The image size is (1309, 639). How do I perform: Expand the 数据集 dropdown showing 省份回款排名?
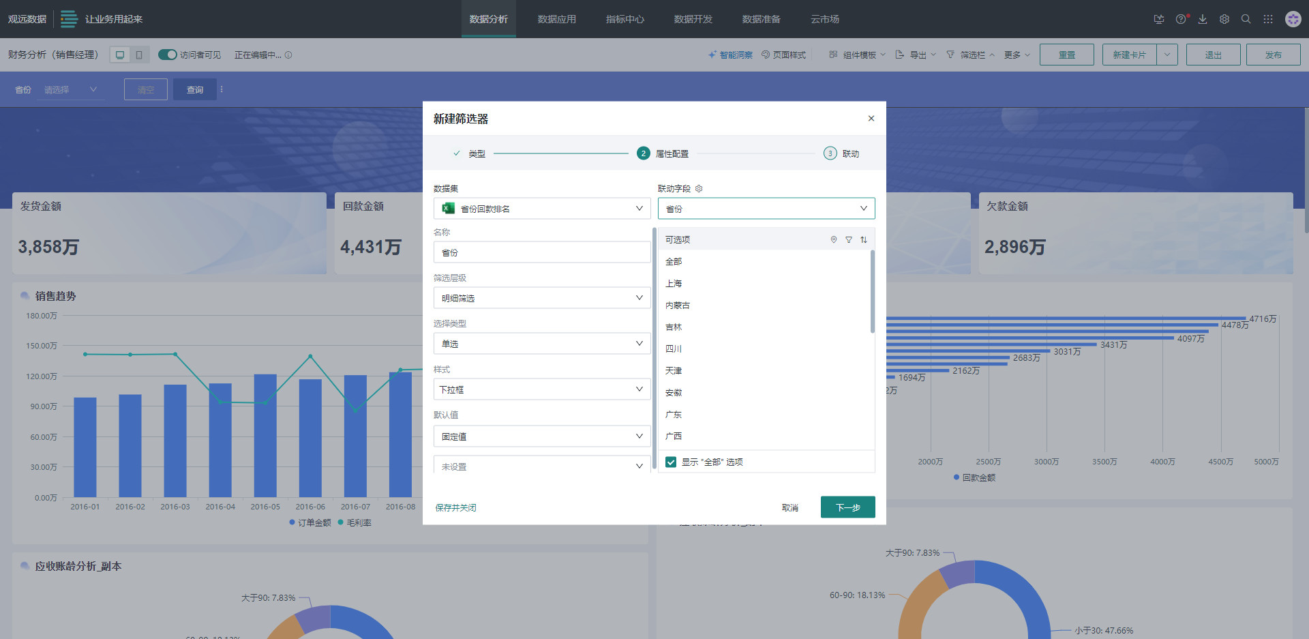pos(542,209)
